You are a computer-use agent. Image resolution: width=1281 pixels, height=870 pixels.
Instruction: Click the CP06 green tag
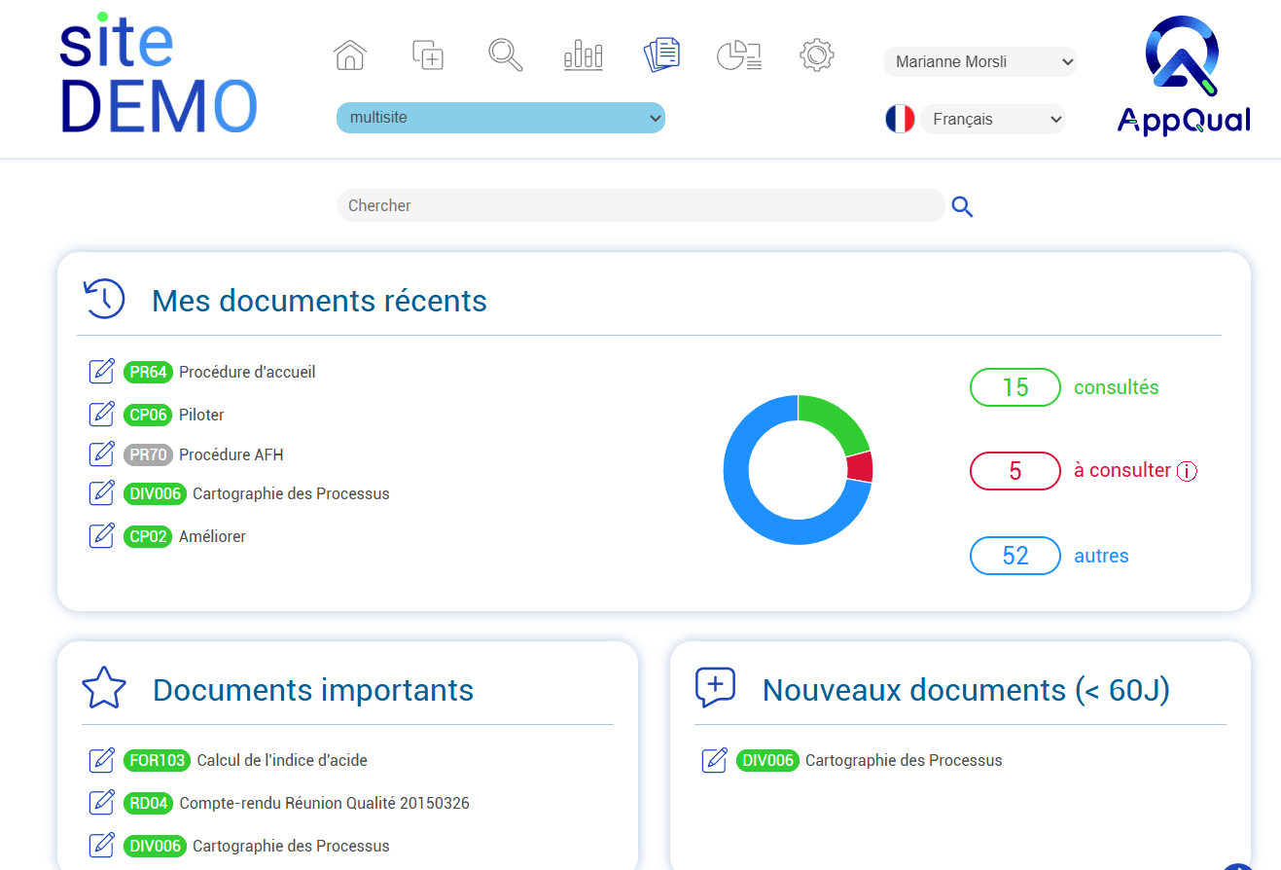(148, 415)
